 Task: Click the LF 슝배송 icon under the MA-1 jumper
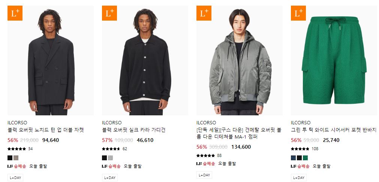click(206, 163)
